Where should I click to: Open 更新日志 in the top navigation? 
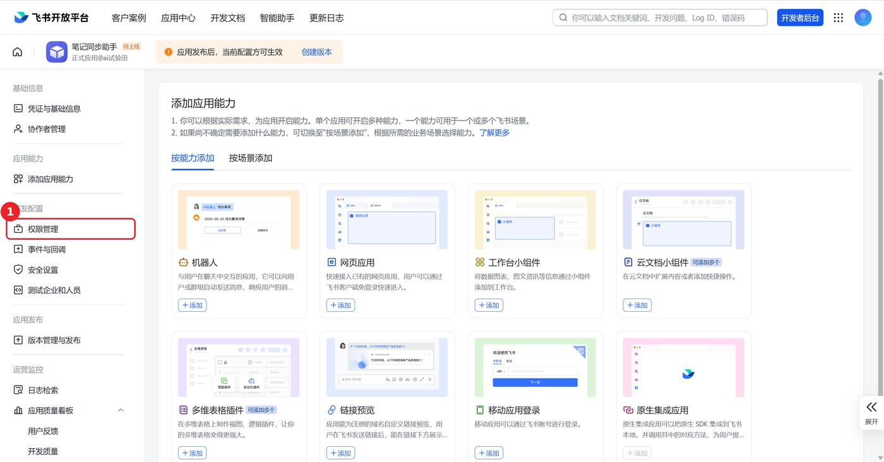tap(326, 18)
